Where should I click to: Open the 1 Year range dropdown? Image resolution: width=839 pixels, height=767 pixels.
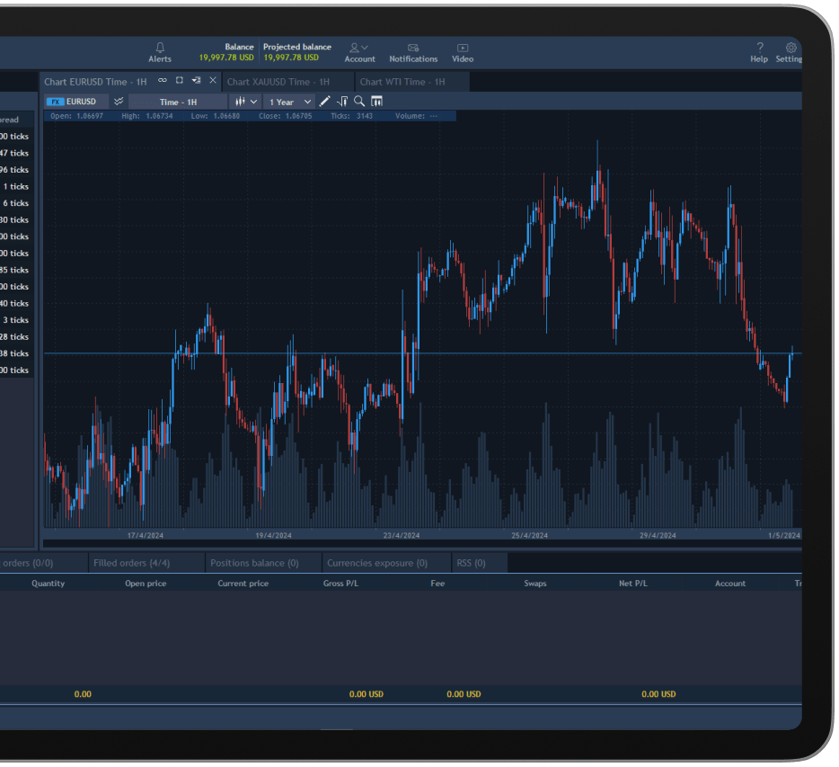[289, 102]
